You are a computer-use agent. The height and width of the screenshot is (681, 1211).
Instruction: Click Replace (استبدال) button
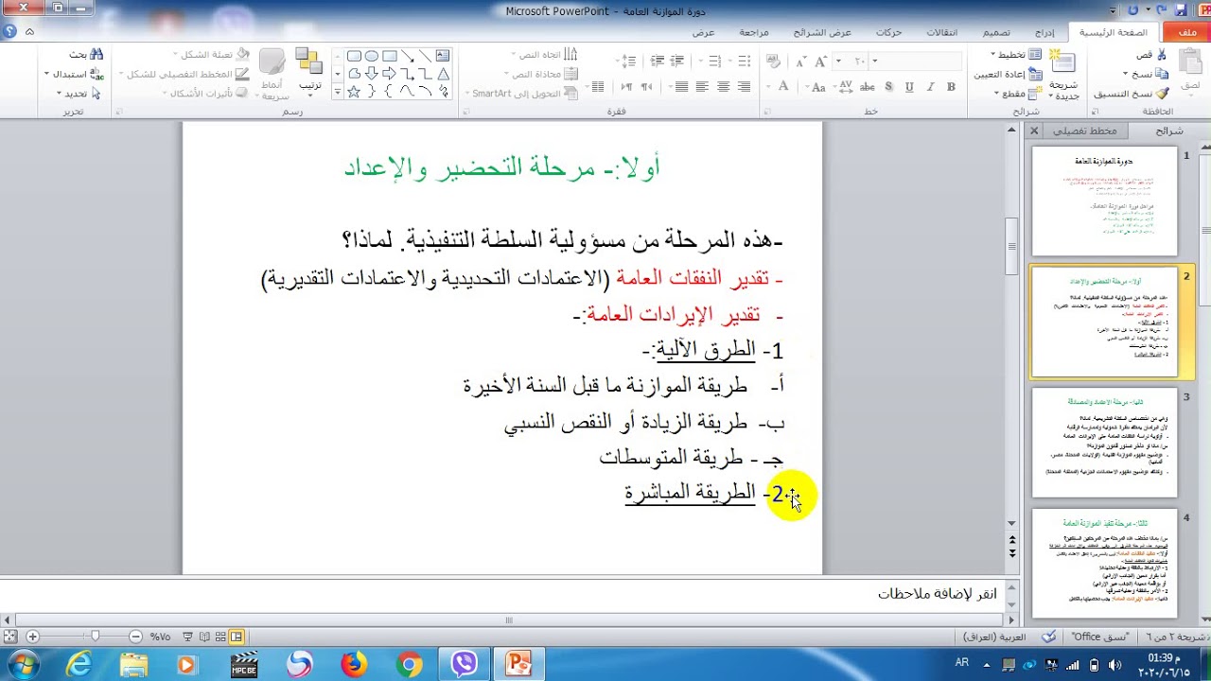76,74
